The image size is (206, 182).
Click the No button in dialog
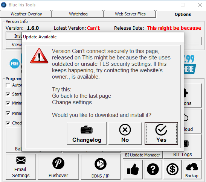125,133
